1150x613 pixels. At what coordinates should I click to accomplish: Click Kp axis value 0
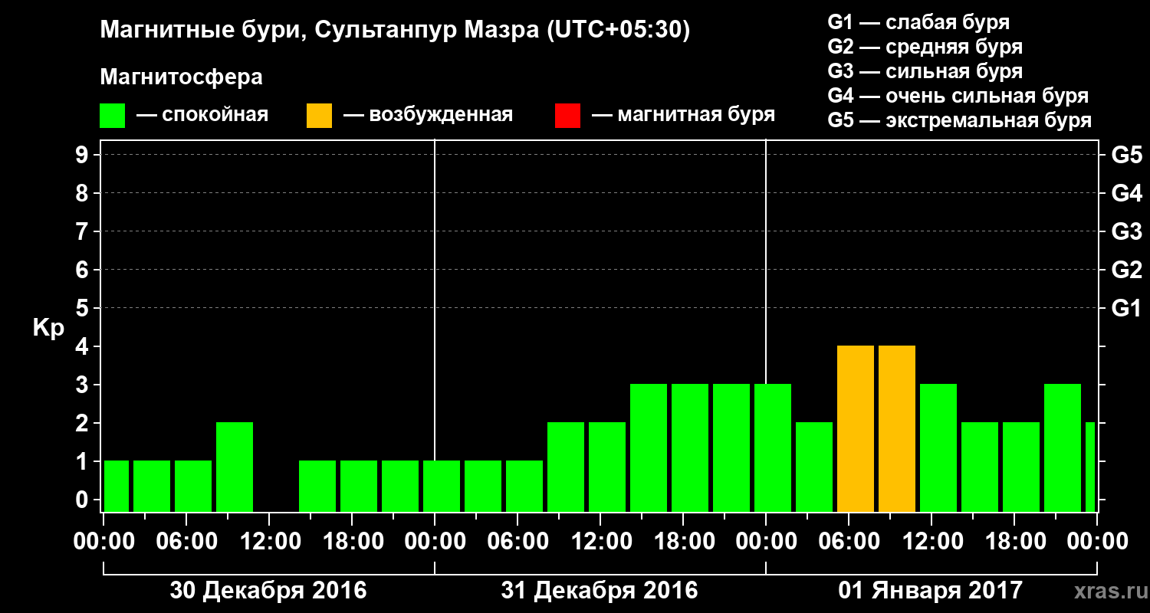tap(84, 500)
